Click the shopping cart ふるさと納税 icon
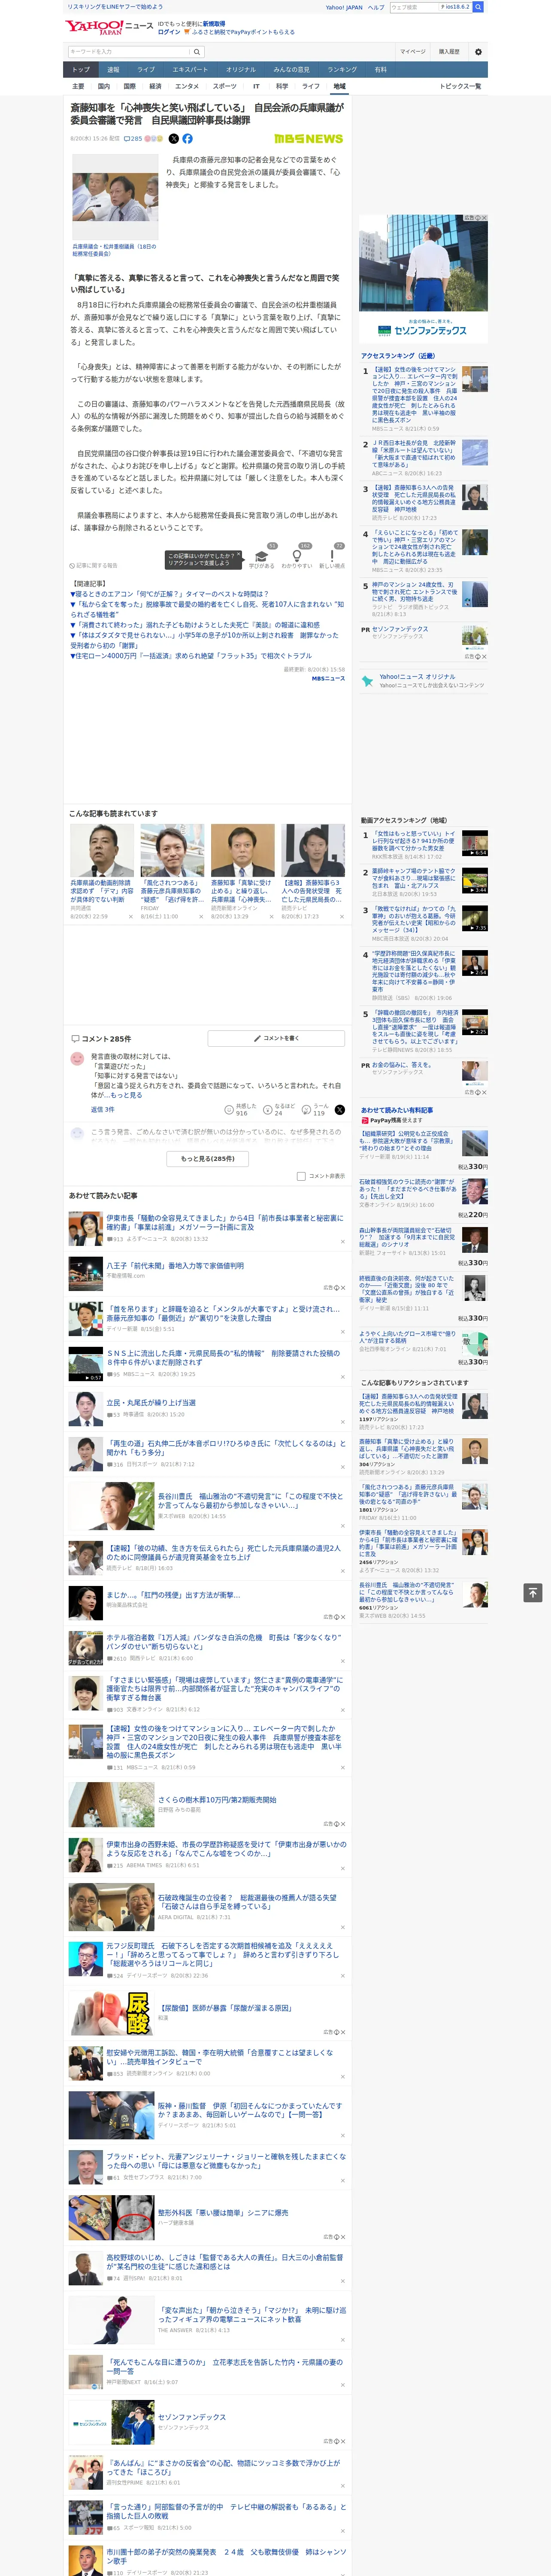This screenshot has height=2576, width=551. [187, 32]
